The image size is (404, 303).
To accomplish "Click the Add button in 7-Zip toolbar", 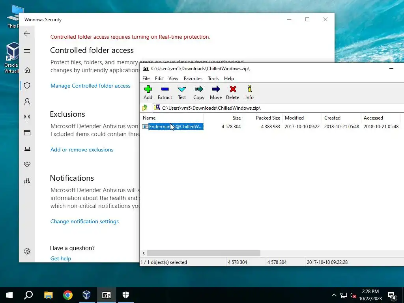I will point(148,92).
